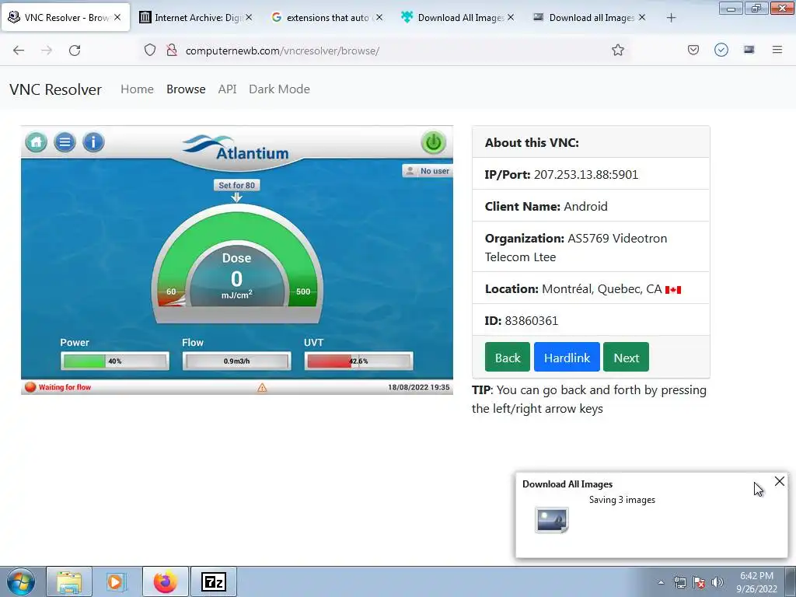Click the volume speaker tray icon
Image resolution: width=796 pixels, height=597 pixels.
click(717, 582)
